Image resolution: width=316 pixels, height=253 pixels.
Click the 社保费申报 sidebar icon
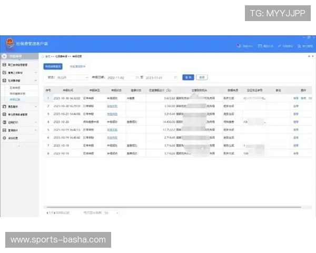click(4, 81)
